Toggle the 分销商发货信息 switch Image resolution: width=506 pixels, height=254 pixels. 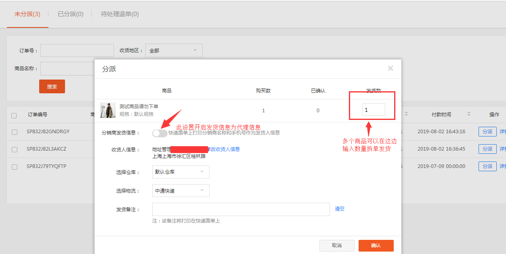(160, 133)
